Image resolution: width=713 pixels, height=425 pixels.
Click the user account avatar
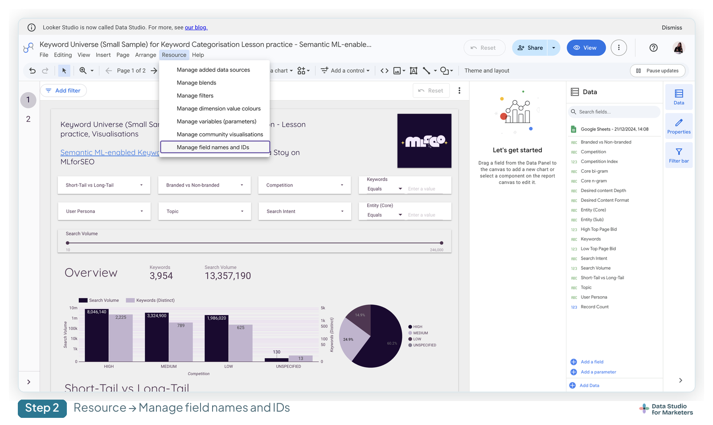click(679, 48)
